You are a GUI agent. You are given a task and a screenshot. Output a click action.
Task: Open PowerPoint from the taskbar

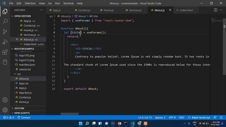[119, 123]
